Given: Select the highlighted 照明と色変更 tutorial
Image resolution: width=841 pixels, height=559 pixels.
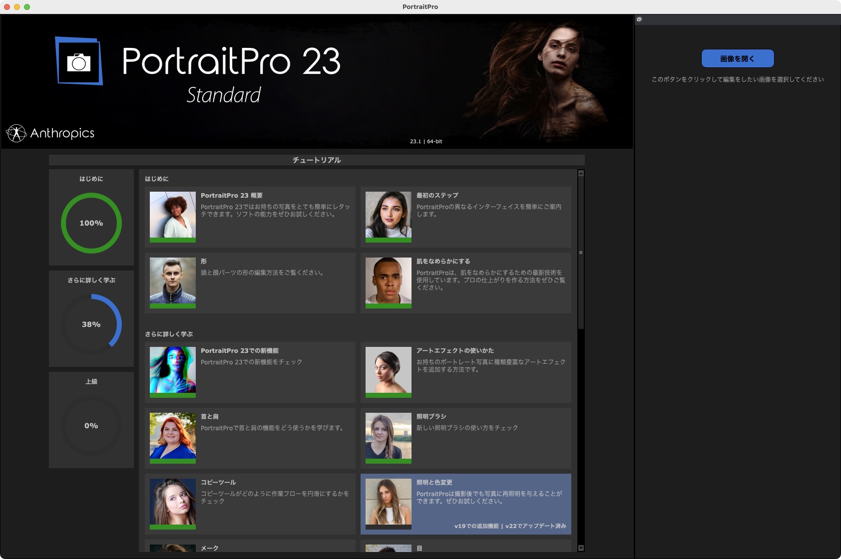Looking at the screenshot, I should [465, 503].
